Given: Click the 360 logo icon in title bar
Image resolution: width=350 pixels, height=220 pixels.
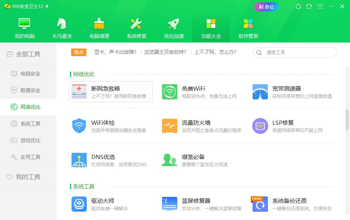Looking at the screenshot, I should (7, 6).
